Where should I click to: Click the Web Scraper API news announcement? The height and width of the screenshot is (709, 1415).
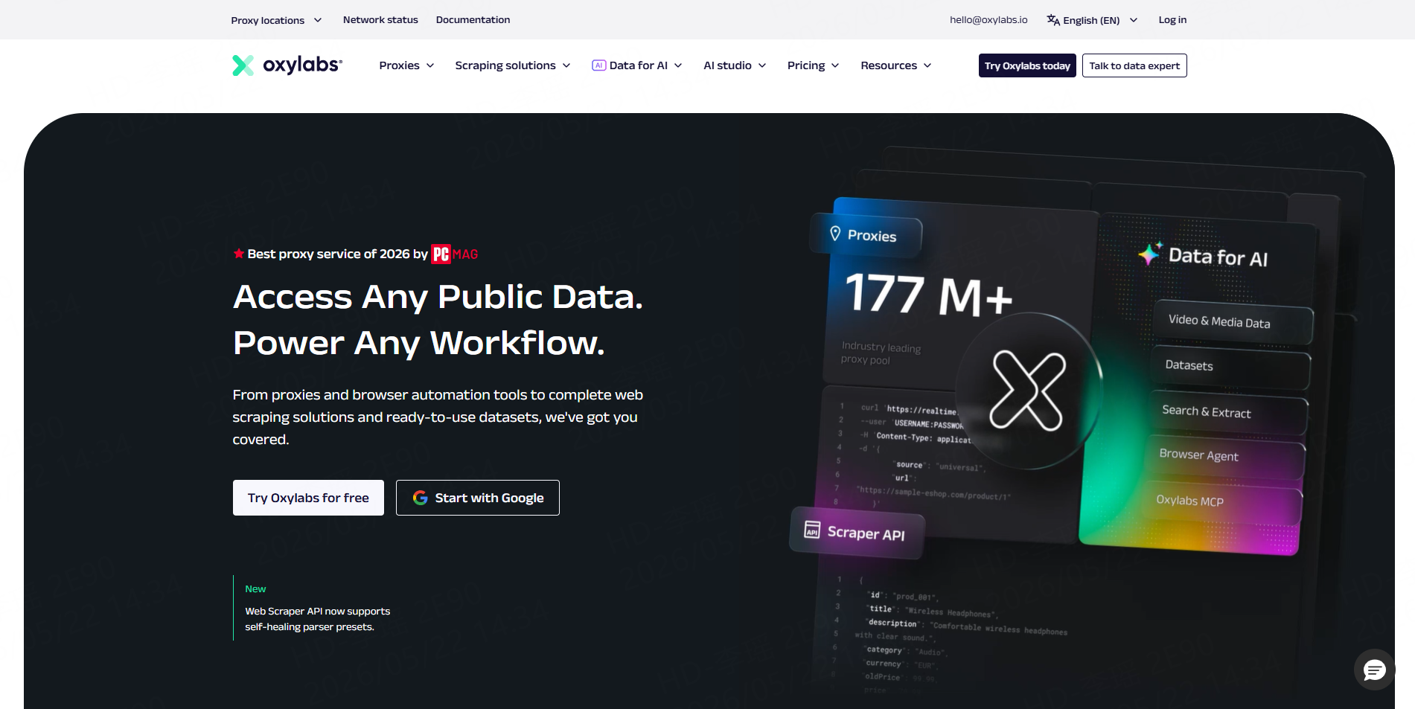317,619
